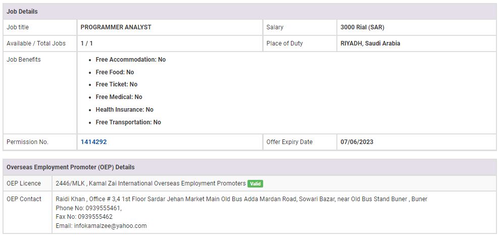This screenshot has width=499, height=235.
Task: Click the Job Details section header
Action: pyautogui.click(x=22, y=12)
